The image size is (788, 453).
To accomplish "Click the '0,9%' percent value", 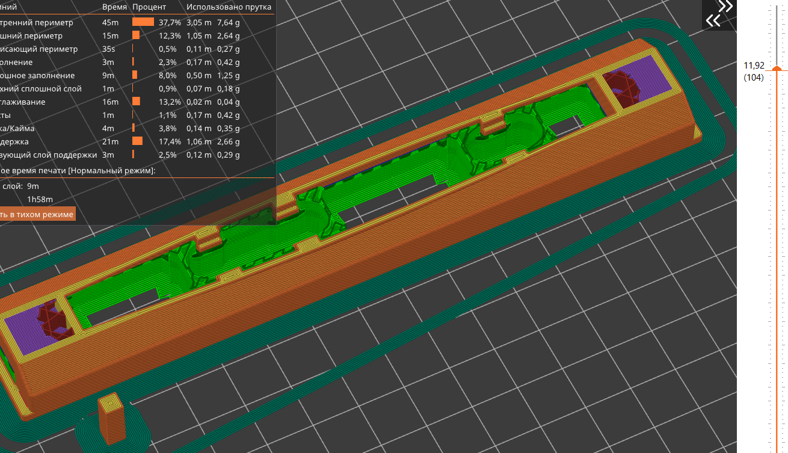I will (x=168, y=88).
